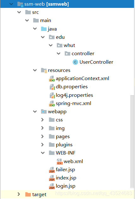Select the UserController class name

[x=96, y=62]
